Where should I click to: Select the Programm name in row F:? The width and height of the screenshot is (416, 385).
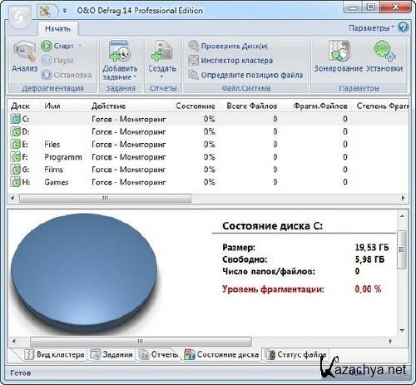click(x=63, y=157)
